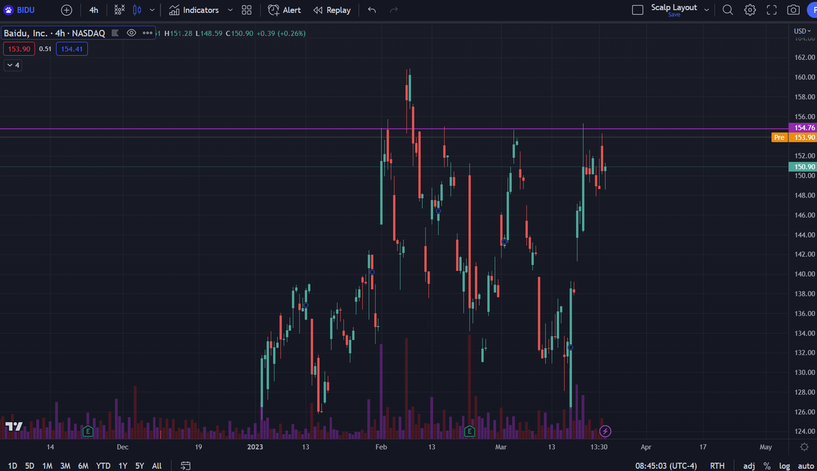Create an Alert
Viewport: 817px width, 471px height.
point(285,10)
